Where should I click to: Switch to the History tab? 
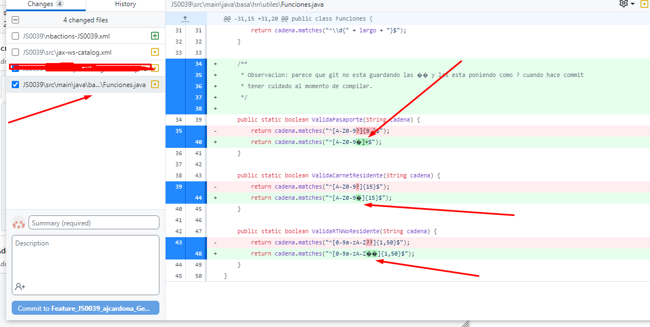[124, 4]
